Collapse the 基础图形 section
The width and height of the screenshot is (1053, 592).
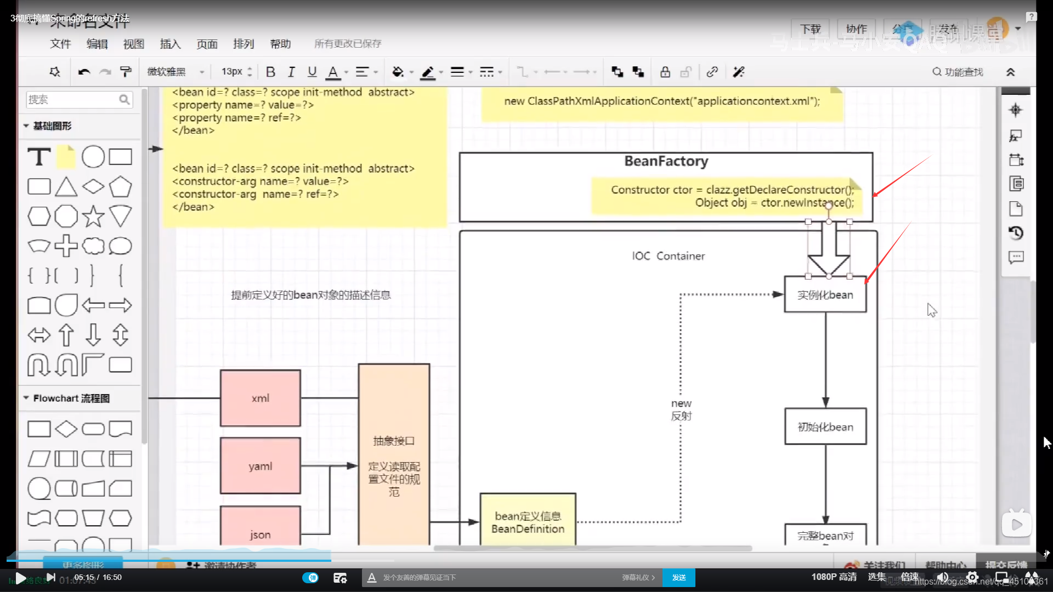26,126
